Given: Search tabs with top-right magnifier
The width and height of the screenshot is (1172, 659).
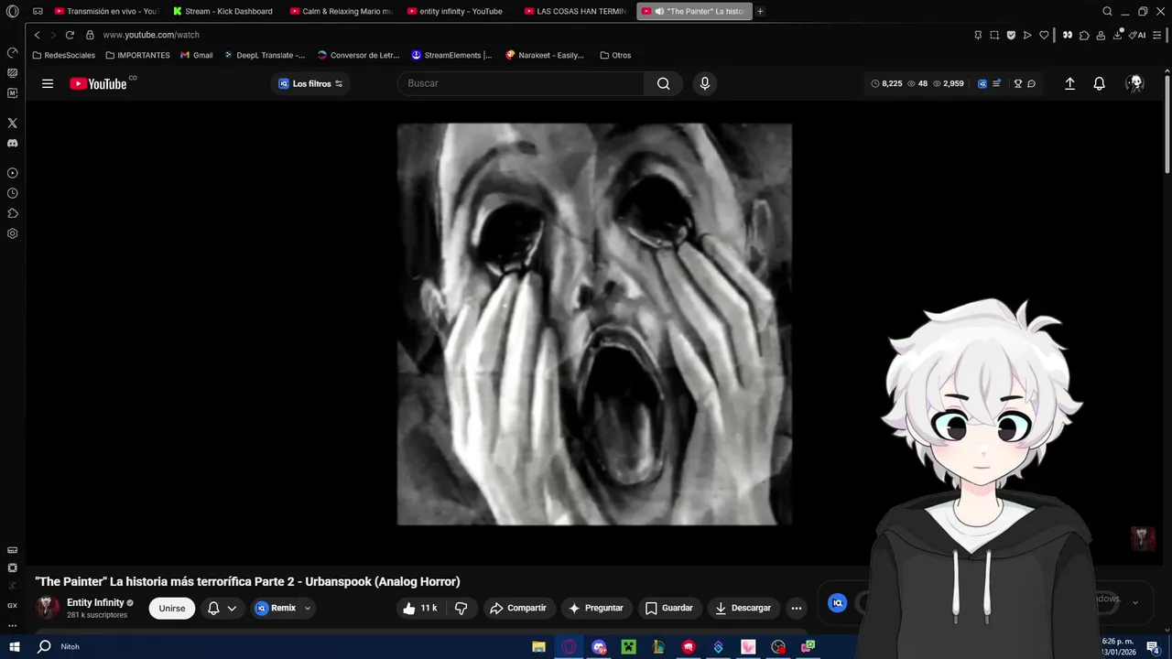Looking at the screenshot, I should tap(1107, 12).
